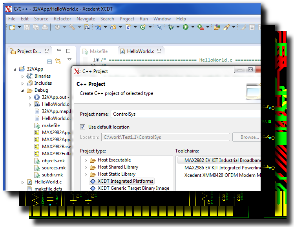294x227 pixels.
Task: Open the Debug button dropdown arrow
Action: (178, 27)
